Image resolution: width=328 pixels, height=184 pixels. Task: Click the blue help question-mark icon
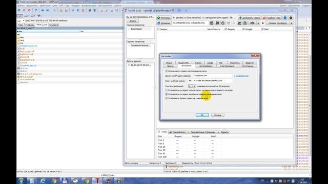[285, 18]
